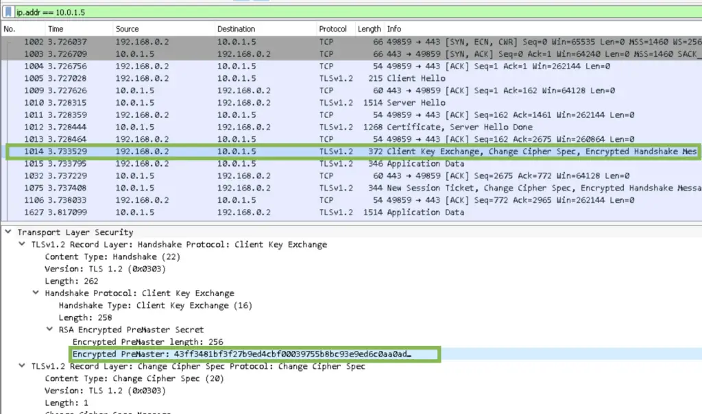Select the Length: 258 field
Image resolution: width=702 pixels, height=414 pixels.
85,317
